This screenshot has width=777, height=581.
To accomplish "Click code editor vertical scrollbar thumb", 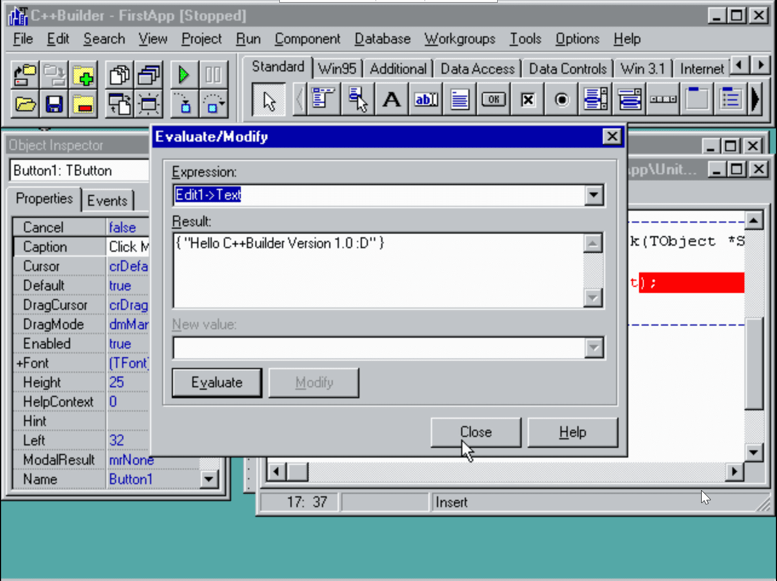I will [754, 364].
